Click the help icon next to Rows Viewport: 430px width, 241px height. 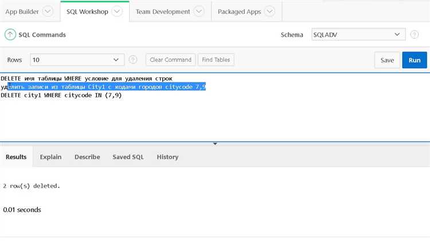(133, 60)
